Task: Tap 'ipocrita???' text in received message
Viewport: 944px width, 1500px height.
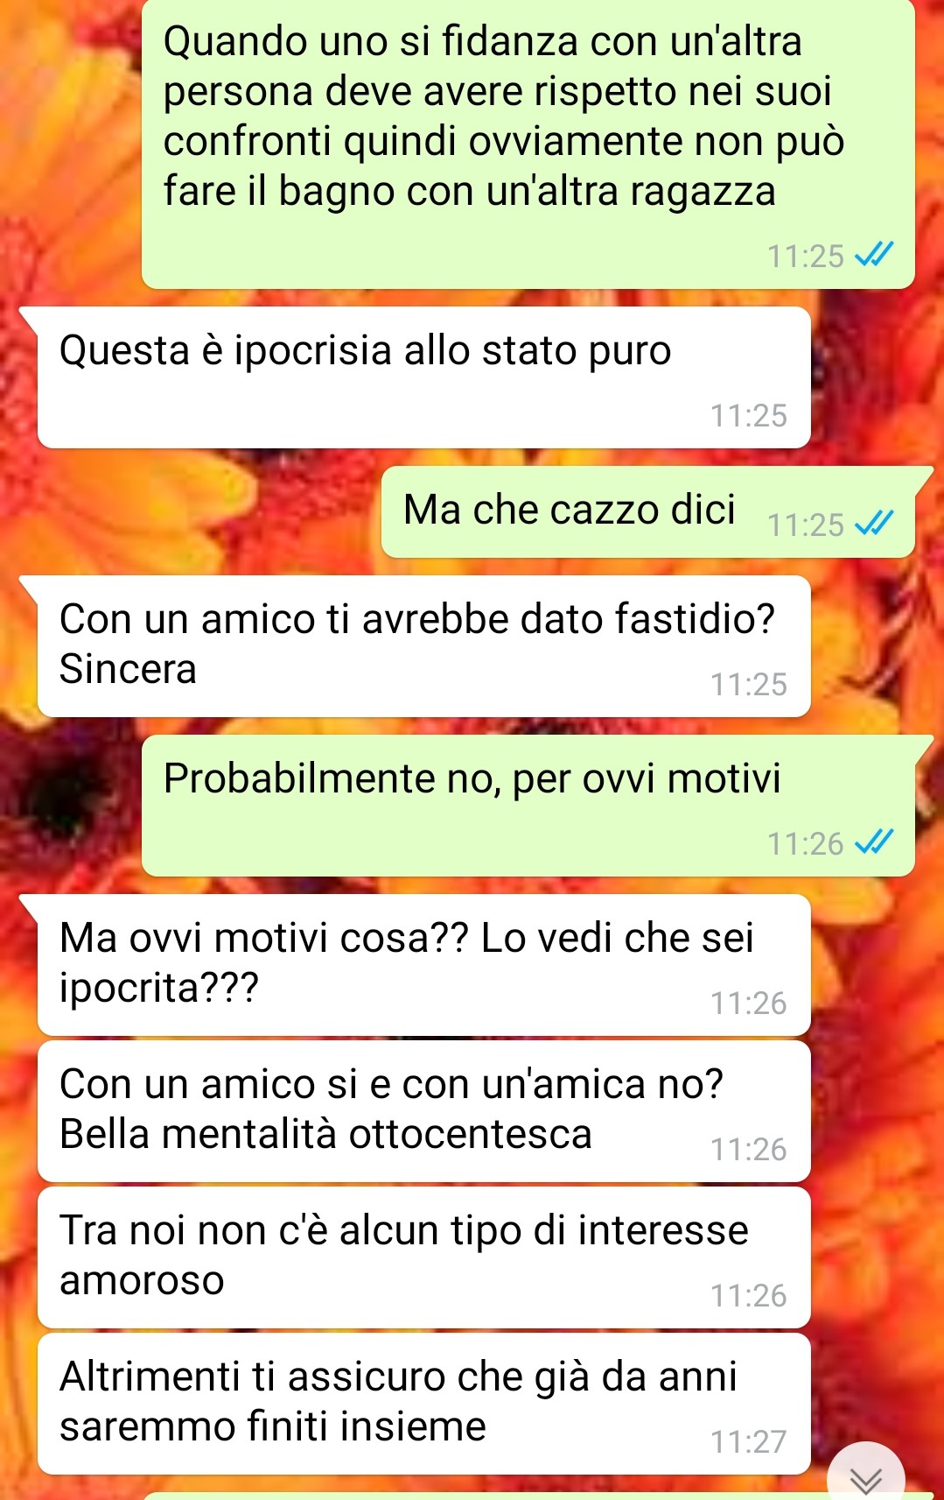Action: click(159, 989)
